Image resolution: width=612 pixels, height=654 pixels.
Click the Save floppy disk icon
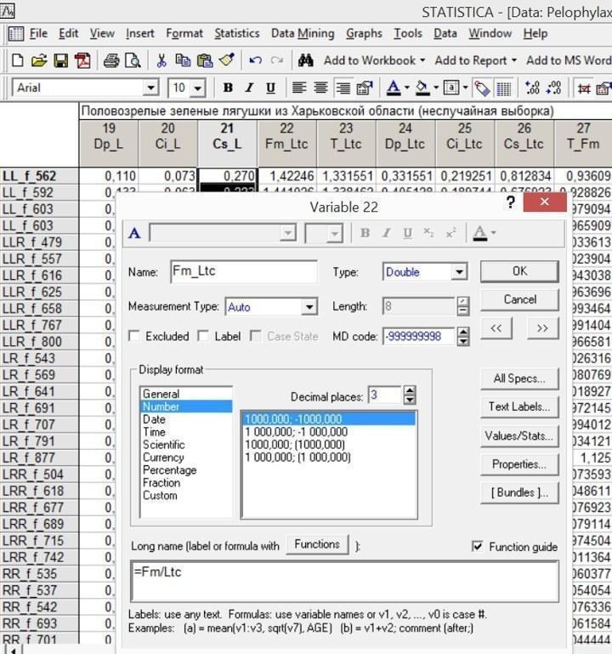click(61, 61)
